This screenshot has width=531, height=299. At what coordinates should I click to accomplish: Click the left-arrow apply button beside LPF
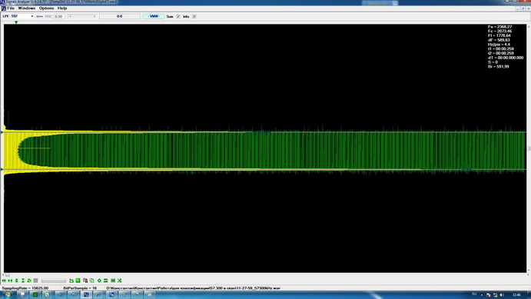pyautogui.click(x=39, y=16)
